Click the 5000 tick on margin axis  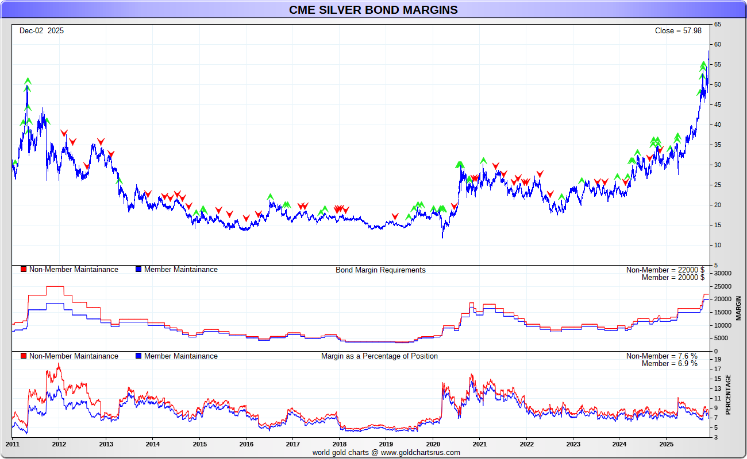(x=722, y=338)
